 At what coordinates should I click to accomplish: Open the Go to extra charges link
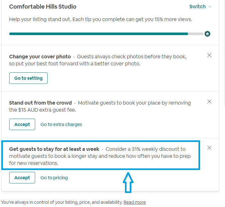61,124
